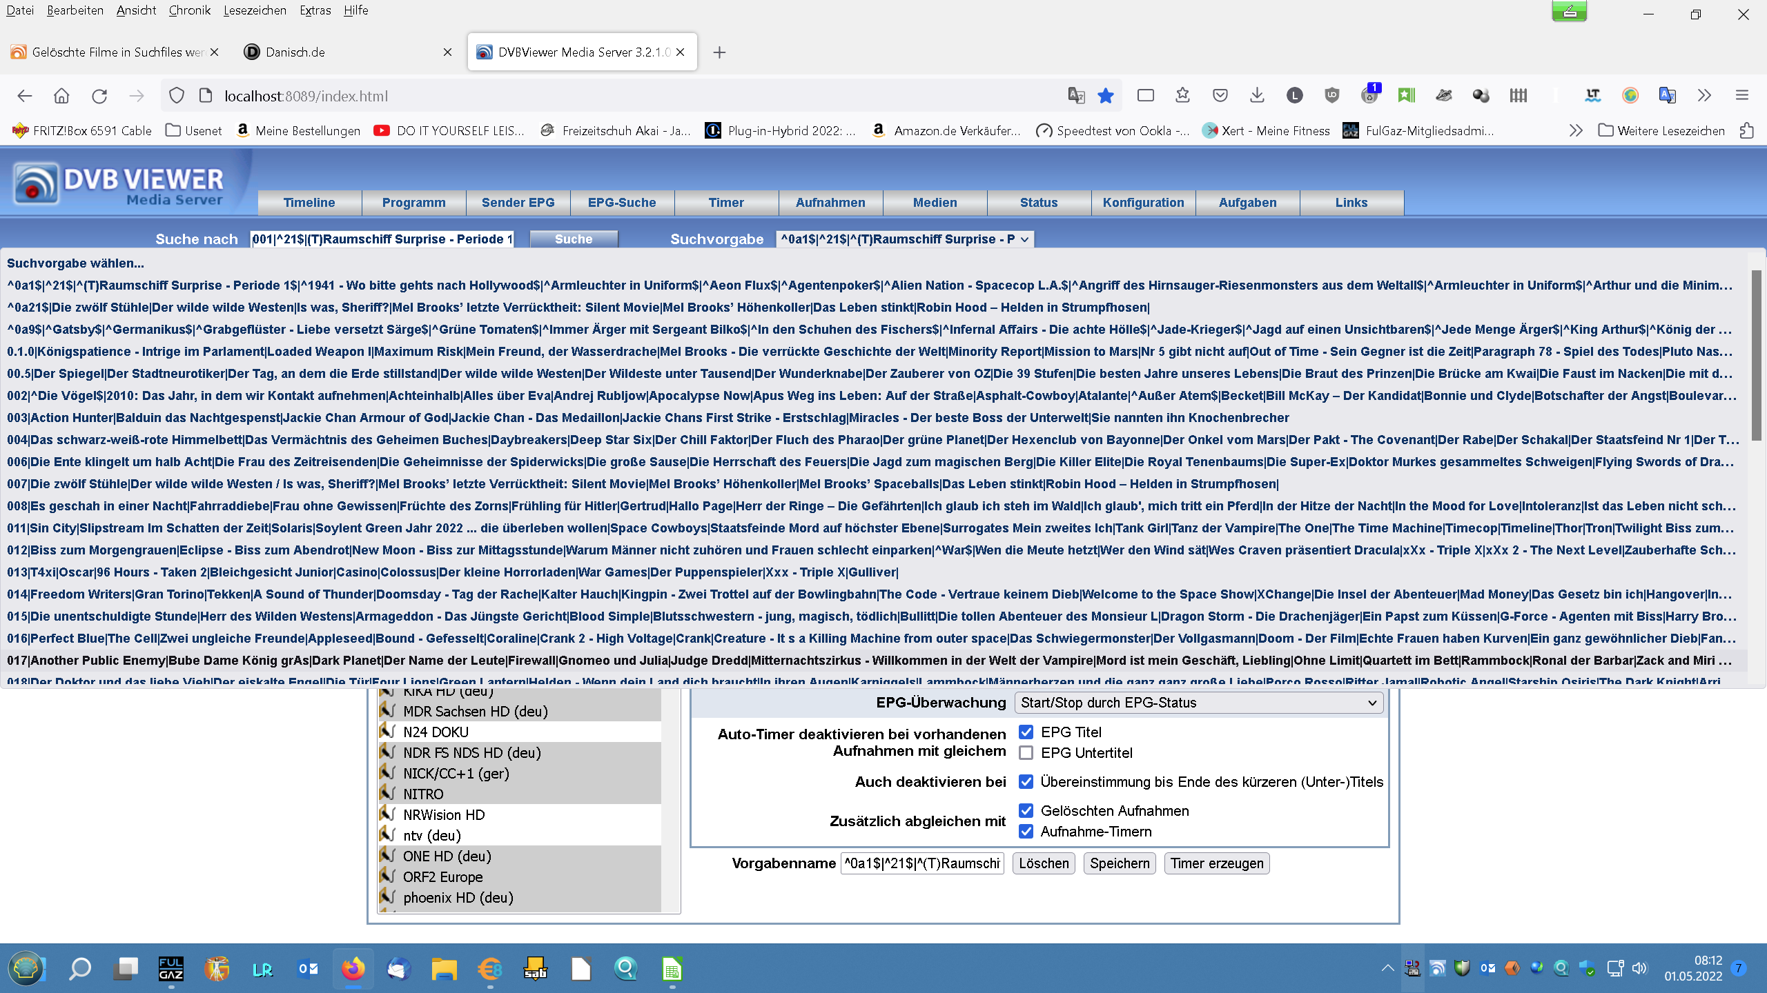1767x993 pixels.
Task: Uncheck the EPG Titel checkbox
Action: coord(1026,732)
